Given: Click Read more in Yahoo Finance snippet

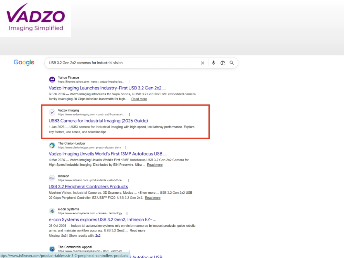Looking at the screenshot, I should 139,99.
